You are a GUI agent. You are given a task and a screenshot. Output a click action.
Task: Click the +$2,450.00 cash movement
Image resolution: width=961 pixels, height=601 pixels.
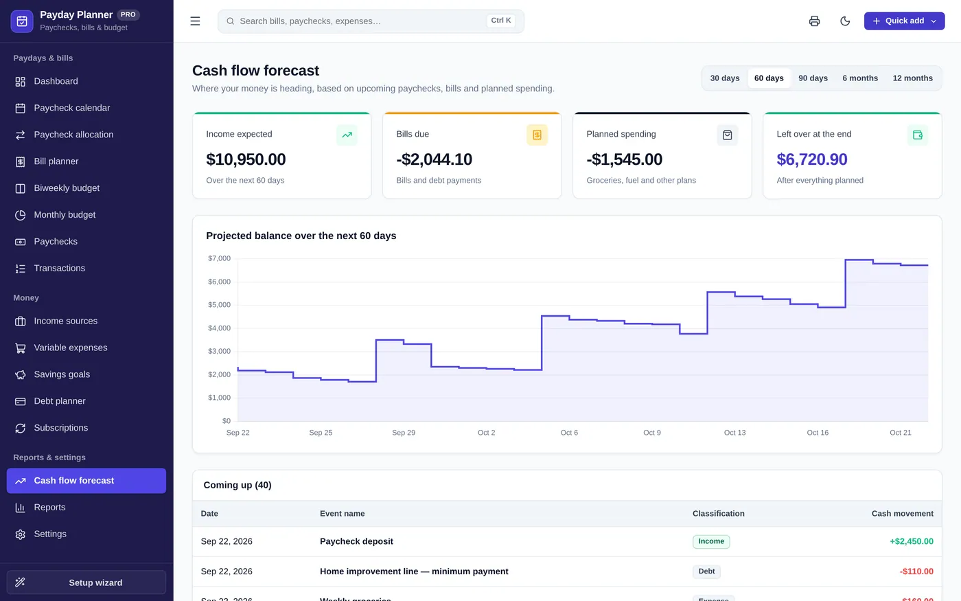pyautogui.click(x=912, y=542)
